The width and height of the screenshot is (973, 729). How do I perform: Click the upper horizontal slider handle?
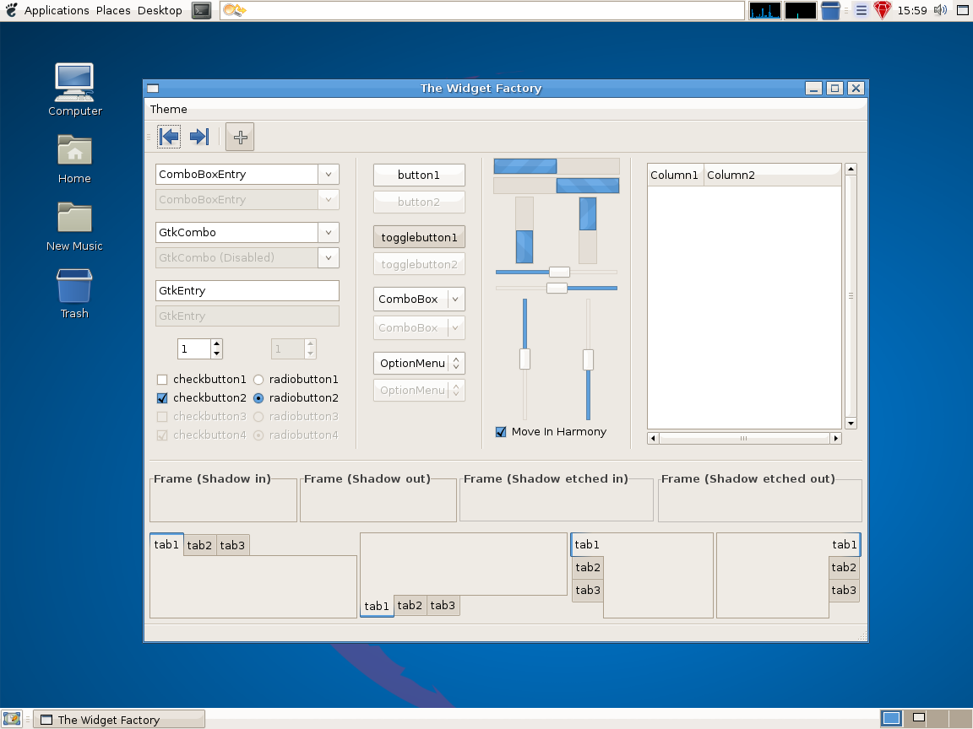pos(559,272)
